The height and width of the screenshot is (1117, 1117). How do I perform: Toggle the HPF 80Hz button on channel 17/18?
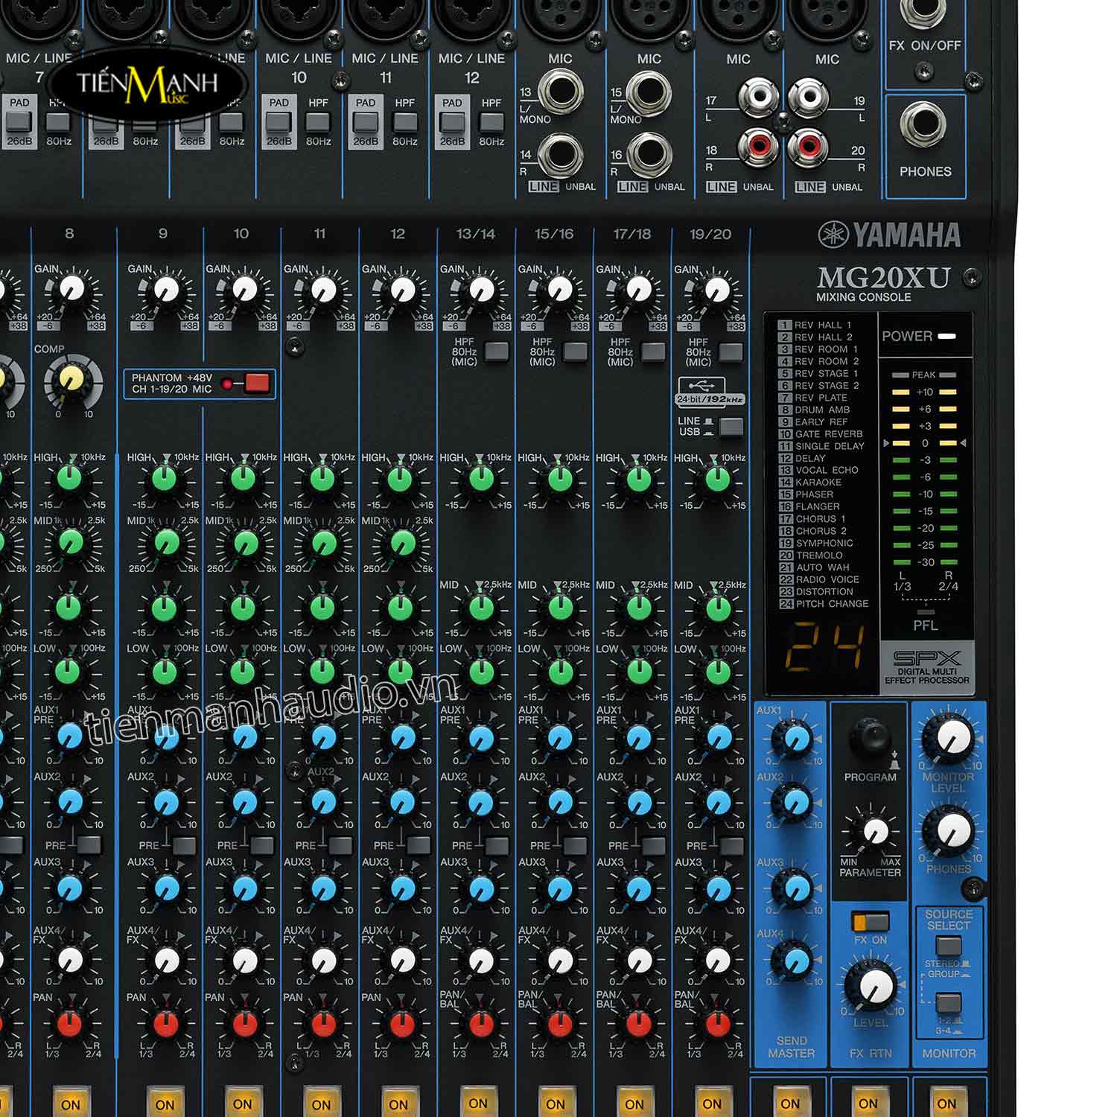(653, 351)
